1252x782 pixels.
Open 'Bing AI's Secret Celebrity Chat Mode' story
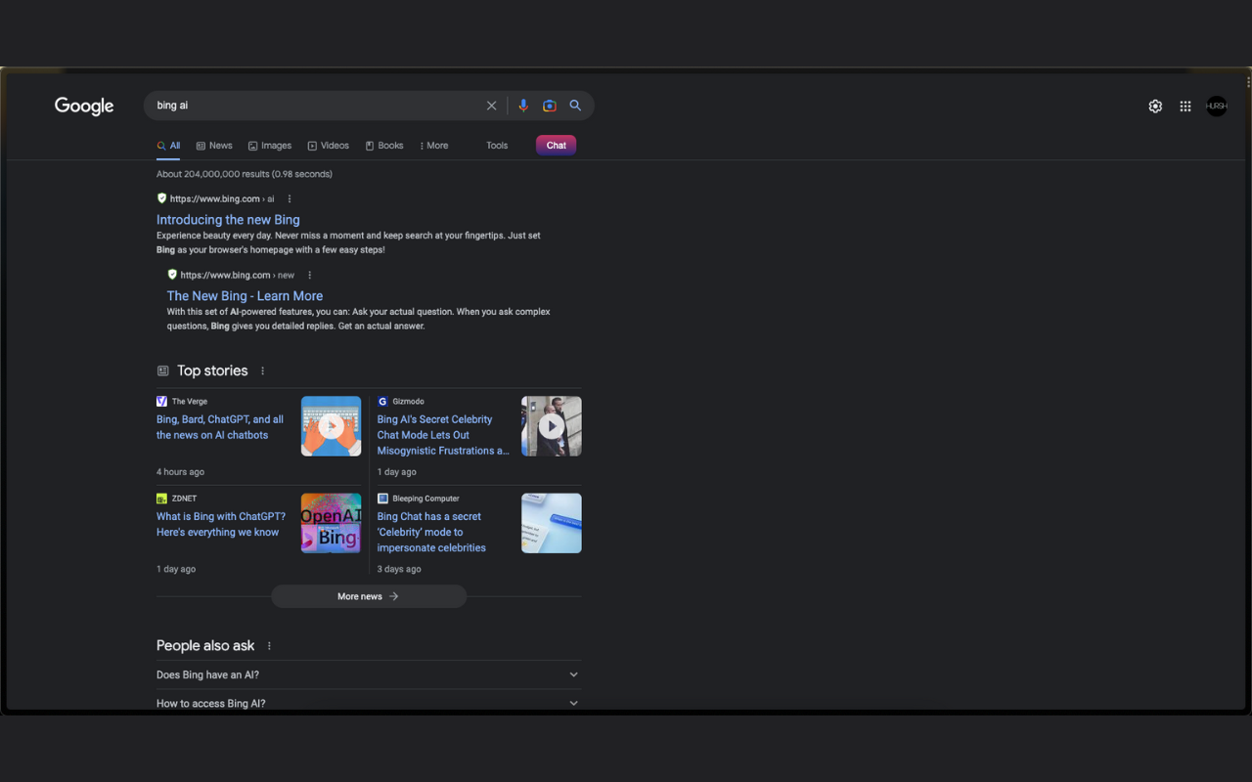pyautogui.click(x=443, y=435)
